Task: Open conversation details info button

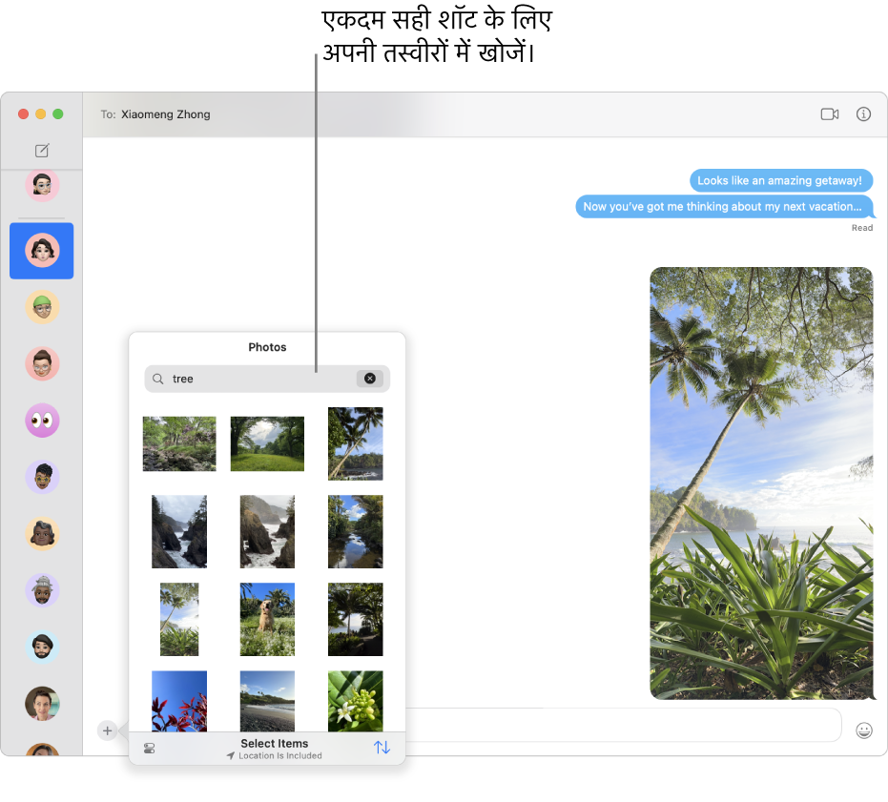Action: coord(863,113)
